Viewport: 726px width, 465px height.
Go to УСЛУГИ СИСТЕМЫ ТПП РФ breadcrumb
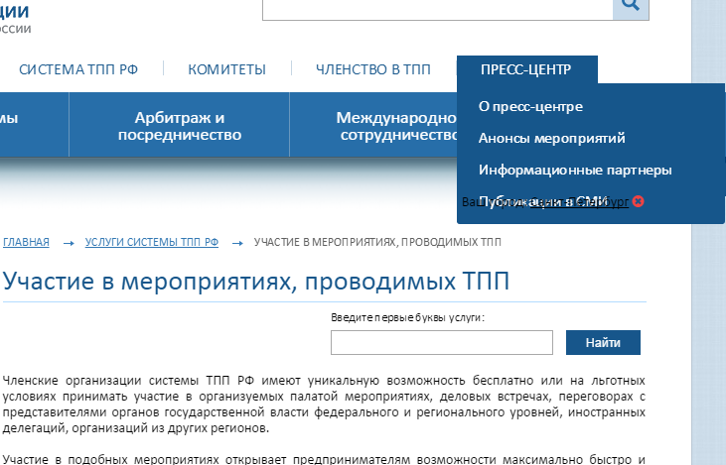pyautogui.click(x=151, y=242)
